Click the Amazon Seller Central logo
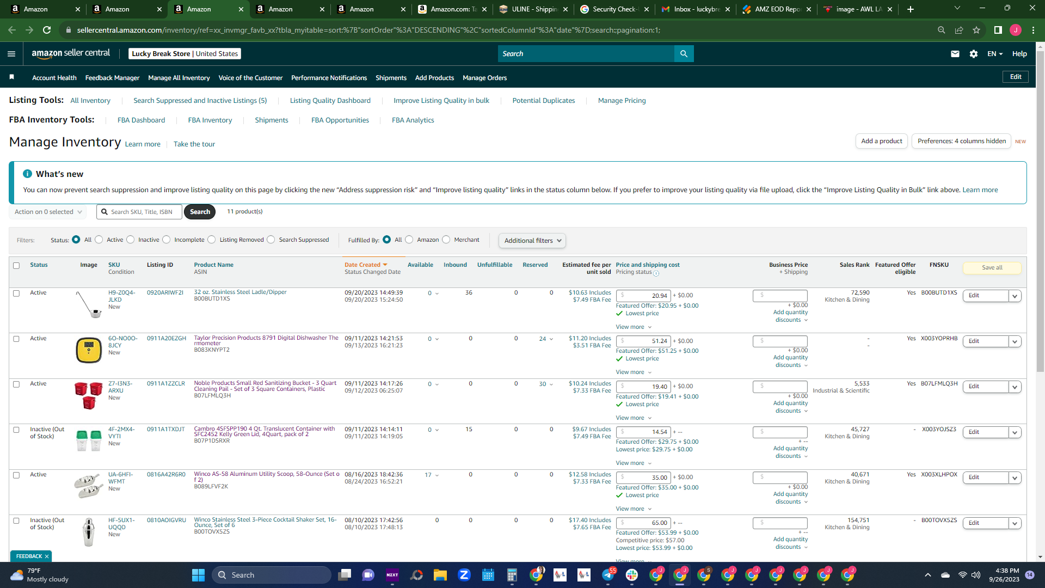This screenshot has height=588, width=1045. 71,53
